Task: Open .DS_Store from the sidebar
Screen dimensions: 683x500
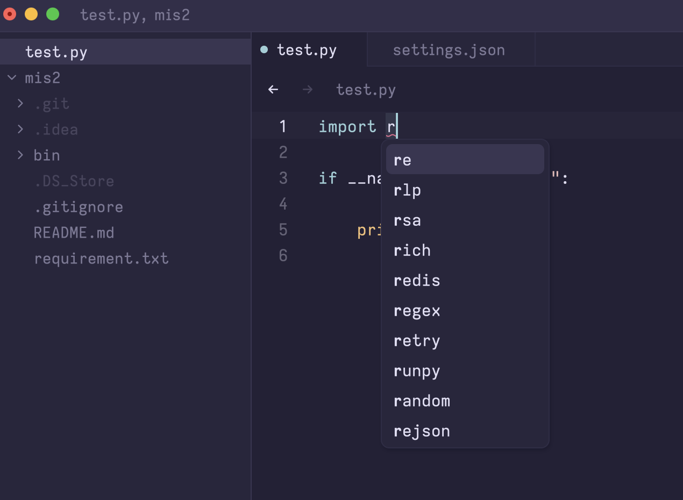Action: (74, 181)
